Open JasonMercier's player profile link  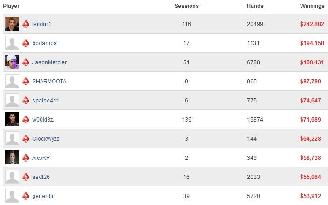49,62
